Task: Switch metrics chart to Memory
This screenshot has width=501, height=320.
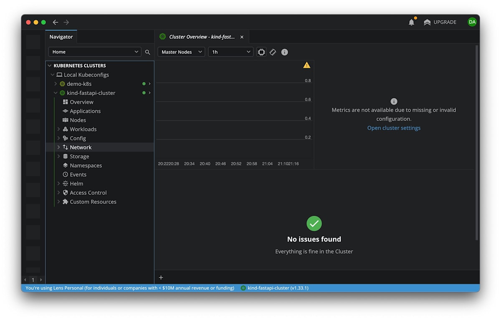Action: pos(273,52)
